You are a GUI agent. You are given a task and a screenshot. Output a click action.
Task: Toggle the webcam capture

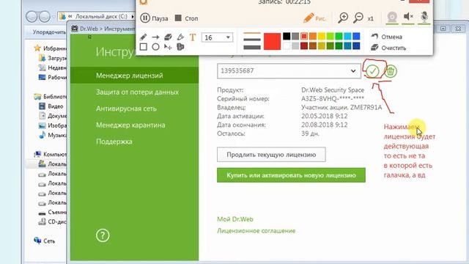pos(392,17)
